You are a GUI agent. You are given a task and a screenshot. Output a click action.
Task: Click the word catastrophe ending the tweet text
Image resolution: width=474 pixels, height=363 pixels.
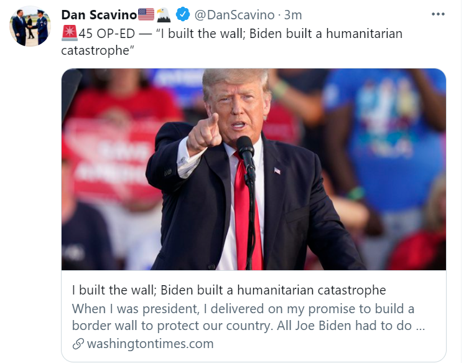pyautogui.click(x=95, y=50)
